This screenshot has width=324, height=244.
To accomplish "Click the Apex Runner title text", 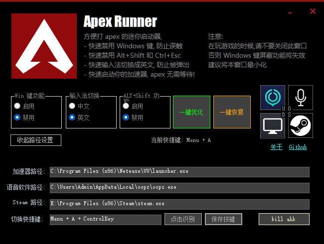I will [x=120, y=21].
